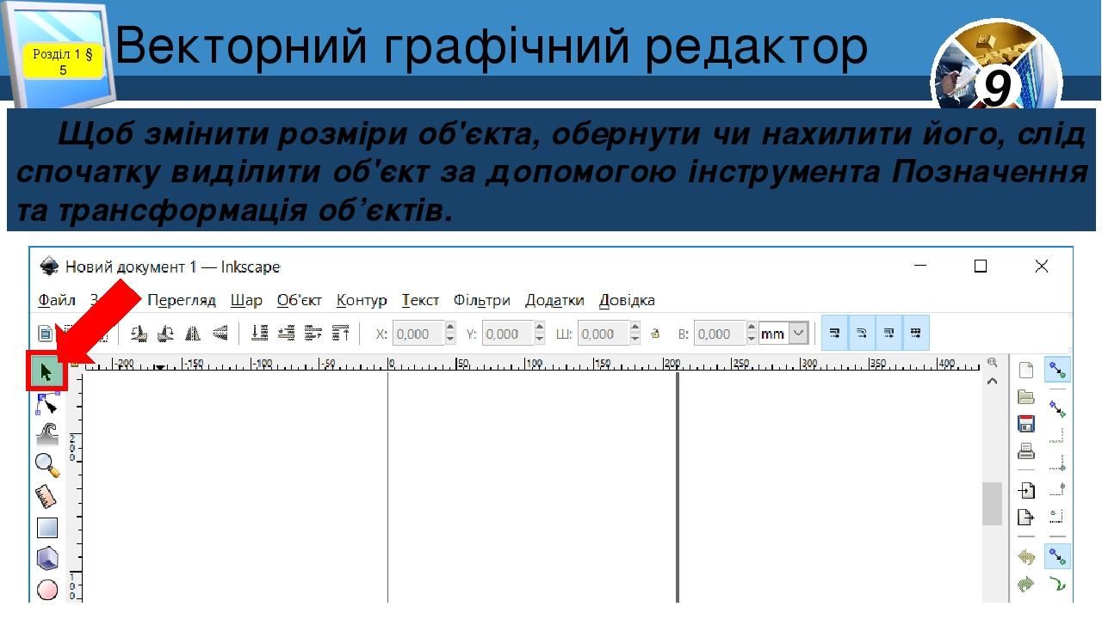Viewport: 1102px width, 619px height.
Task: Save document with floppy disk icon
Action: (x=1026, y=424)
